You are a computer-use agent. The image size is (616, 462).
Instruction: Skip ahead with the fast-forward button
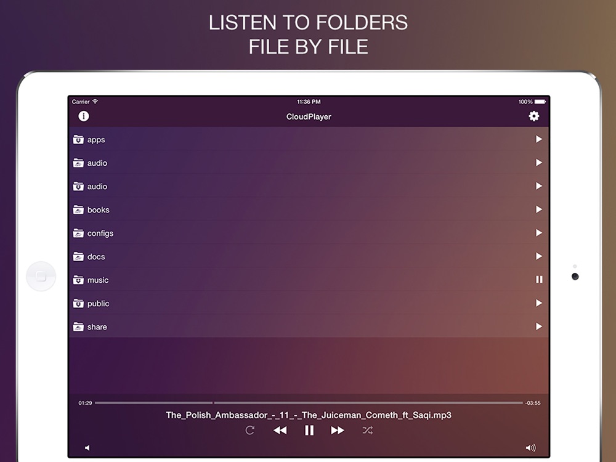coord(338,430)
